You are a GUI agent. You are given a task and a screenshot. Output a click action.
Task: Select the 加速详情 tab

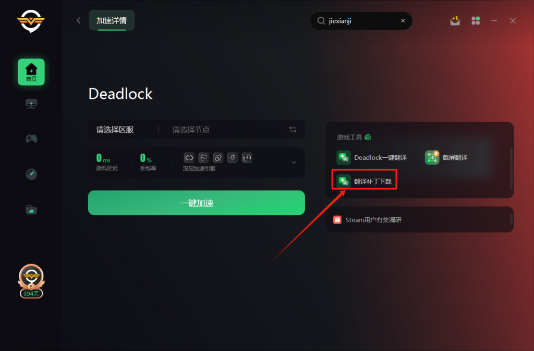point(112,20)
